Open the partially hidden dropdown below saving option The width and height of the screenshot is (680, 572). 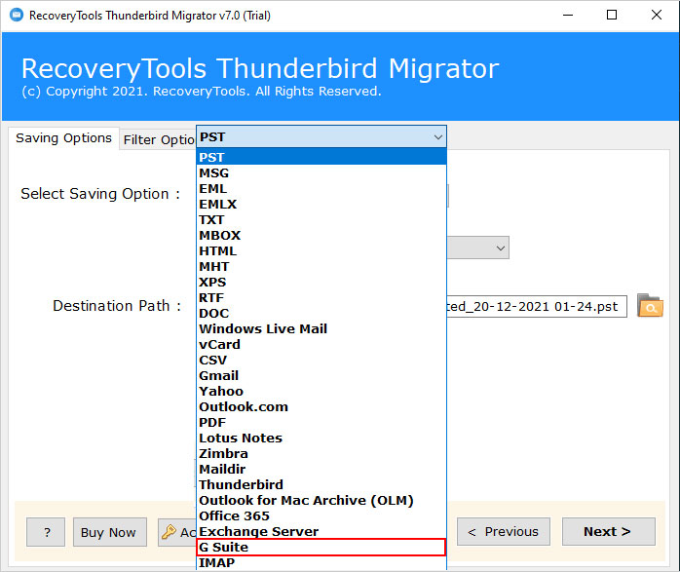tap(478, 248)
